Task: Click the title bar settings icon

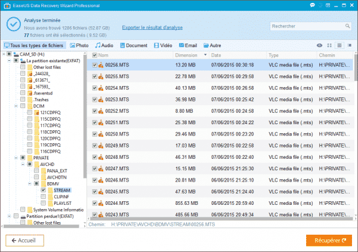Action: point(320,5)
